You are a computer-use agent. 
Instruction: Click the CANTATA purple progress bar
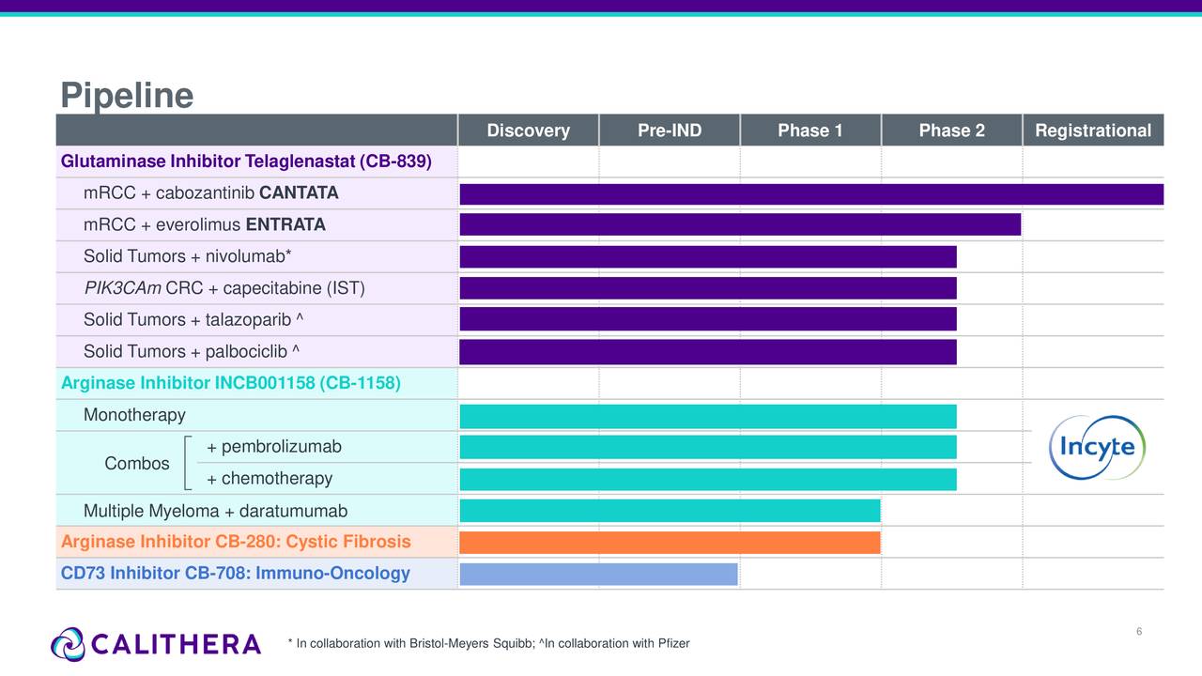811,194
